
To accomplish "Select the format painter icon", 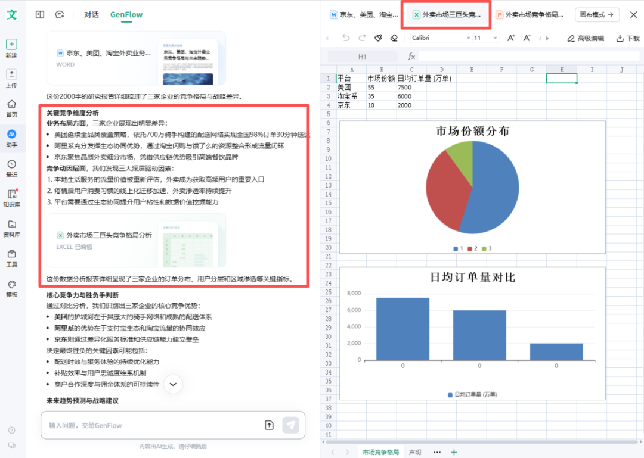I will [378, 38].
